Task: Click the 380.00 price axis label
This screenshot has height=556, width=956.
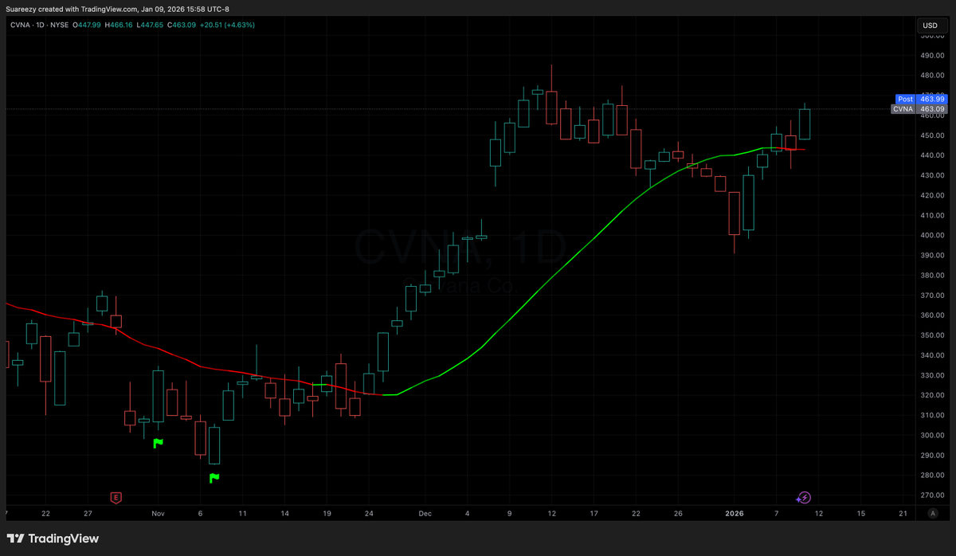Action: point(931,276)
